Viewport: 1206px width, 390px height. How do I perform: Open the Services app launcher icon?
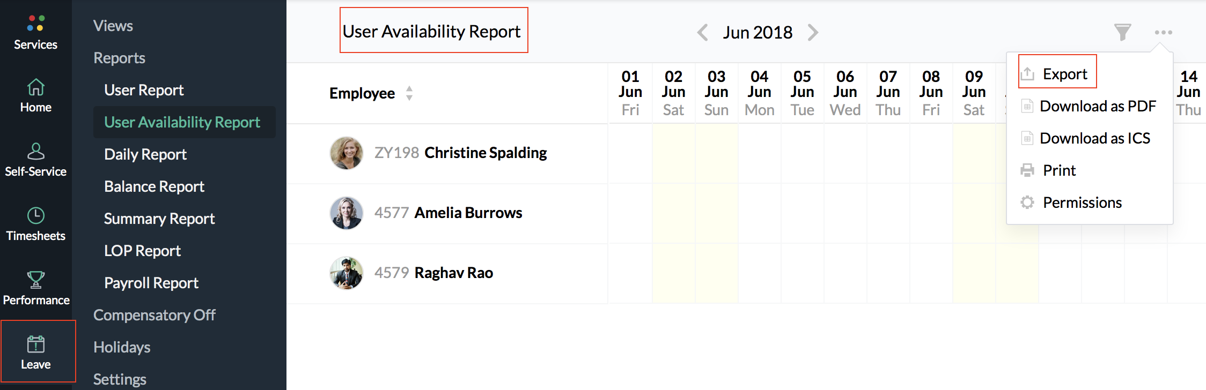coord(35,24)
